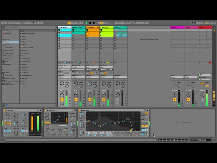Launch first clip in Castle Kit track
Screen dimensions: 217x163
coord(87,30)
